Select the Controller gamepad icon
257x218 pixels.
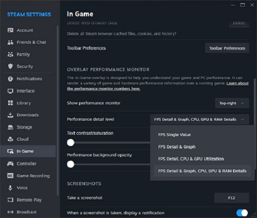coord(10,164)
